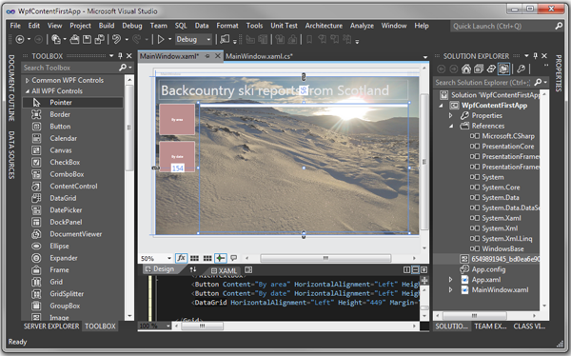Image resolution: width=571 pixels, height=356 pixels.
Task: Open the Build menu
Action: point(107,26)
